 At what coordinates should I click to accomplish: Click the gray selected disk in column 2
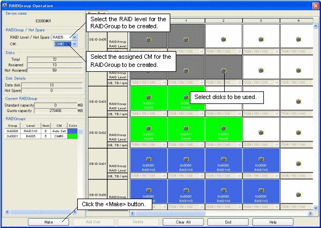point(224,67)
